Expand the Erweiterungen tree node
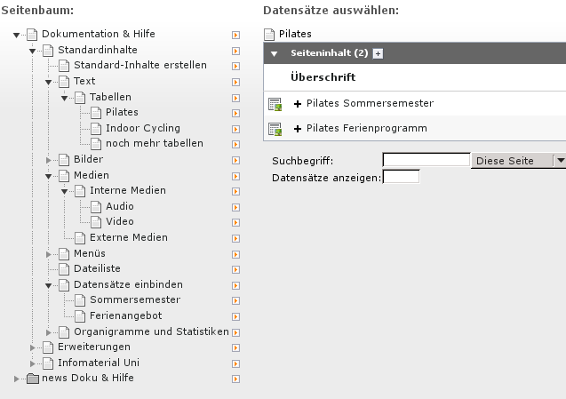This screenshot has height=399, width=566. [x=35, y=347]
